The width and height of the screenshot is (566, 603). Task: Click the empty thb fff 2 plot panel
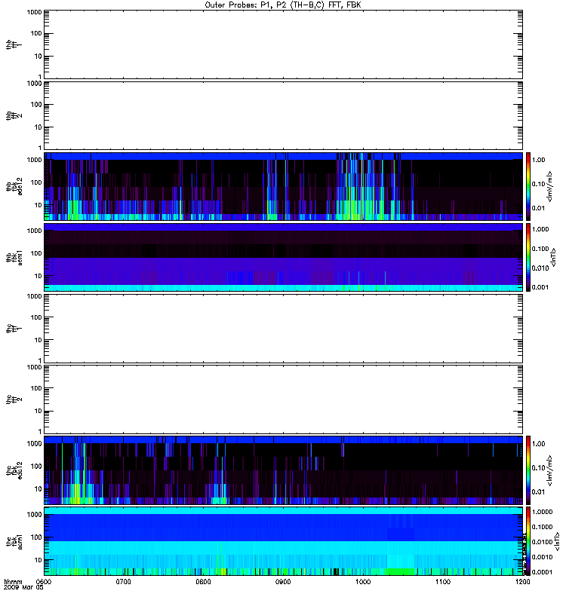coord(284,116)
